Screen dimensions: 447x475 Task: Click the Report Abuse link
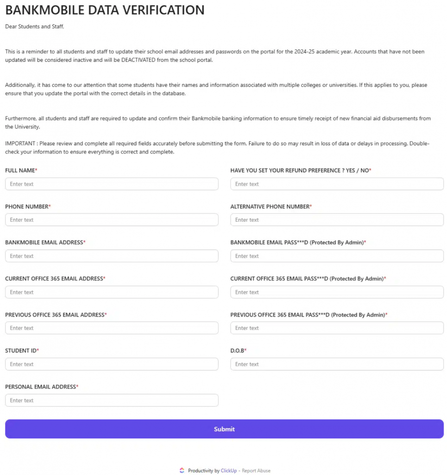[256, 470]
